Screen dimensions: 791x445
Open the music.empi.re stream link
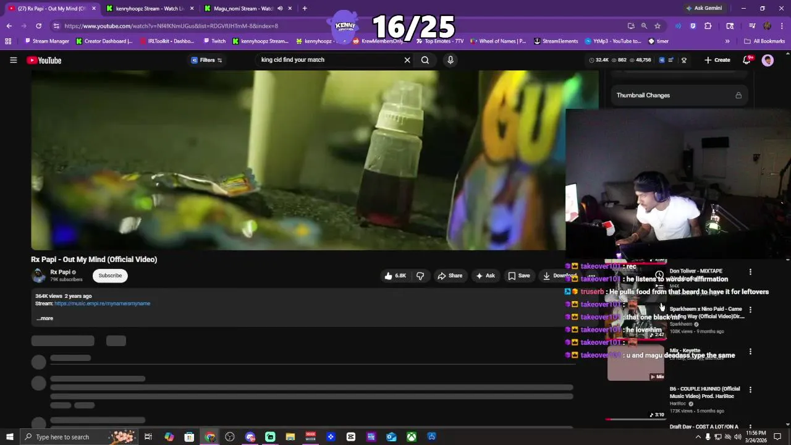102,303
